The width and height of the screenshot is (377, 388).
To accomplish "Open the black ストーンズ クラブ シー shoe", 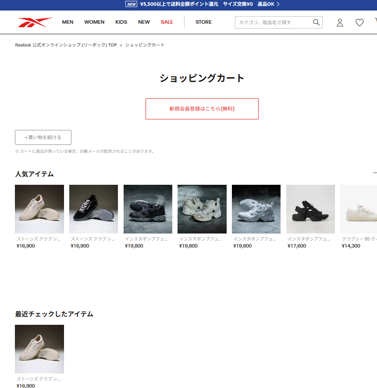I will (x=93, y=209).
